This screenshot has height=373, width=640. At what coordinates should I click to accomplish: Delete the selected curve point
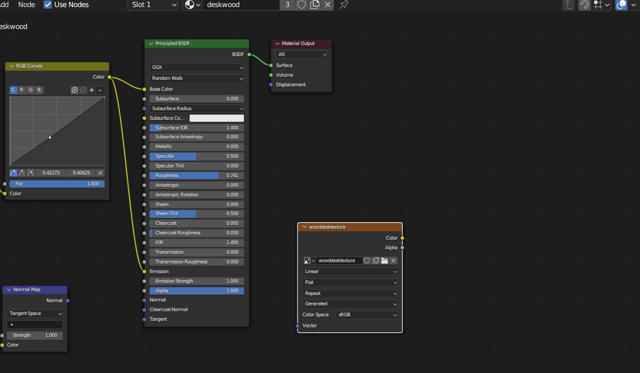pyautogui.click(x=101, y=173)
